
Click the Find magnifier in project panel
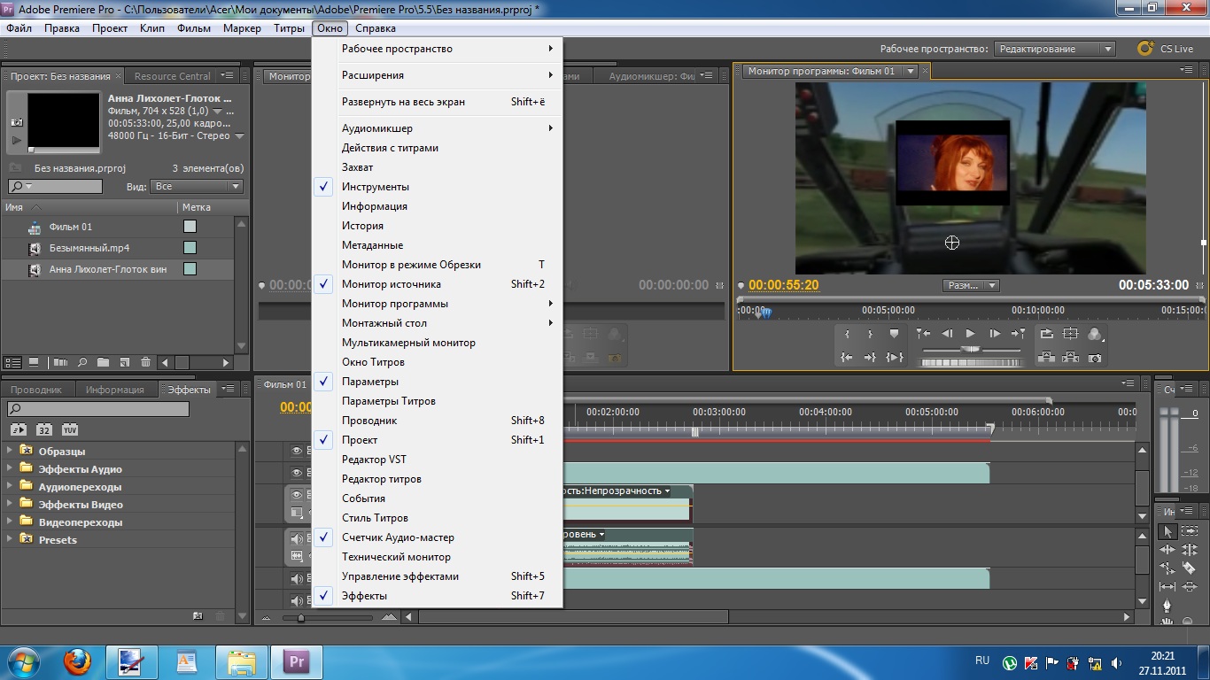[82, 362]
